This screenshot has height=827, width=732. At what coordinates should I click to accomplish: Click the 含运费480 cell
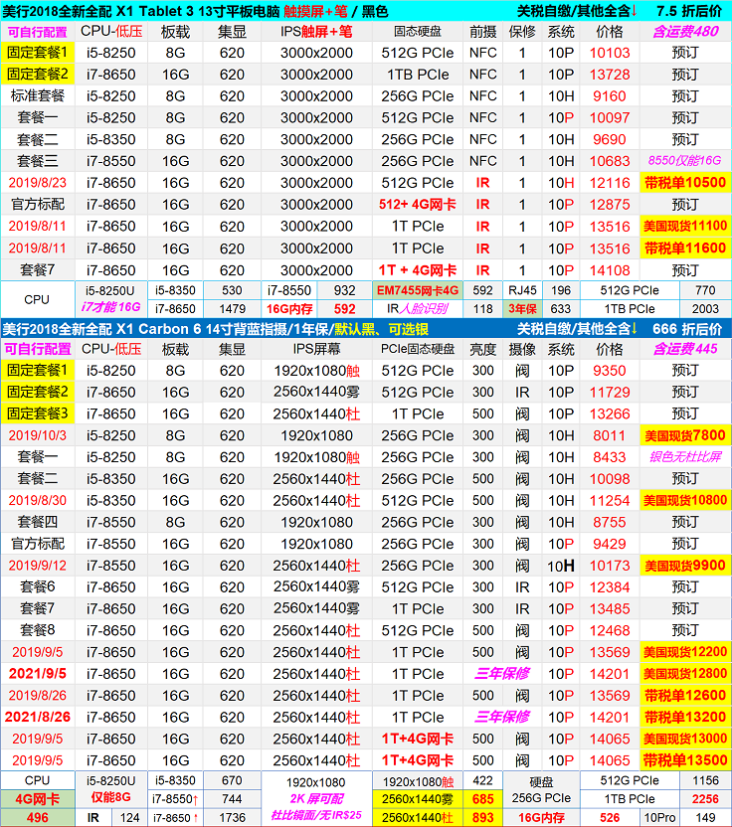pyautogui.click(x=685, y=32)
